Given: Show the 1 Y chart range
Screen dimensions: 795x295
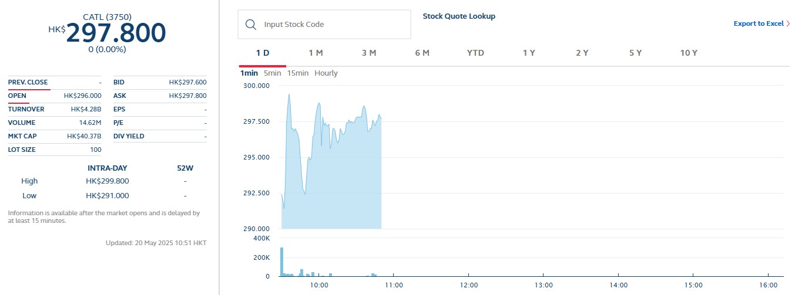Looking at the screenshot, I should click(529, 53).
